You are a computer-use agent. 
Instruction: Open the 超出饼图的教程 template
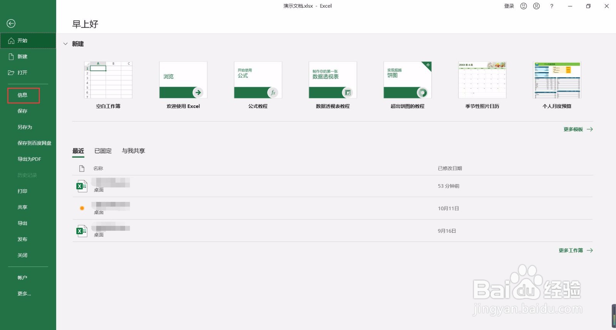pyautogui.click(x=407, y=85)
